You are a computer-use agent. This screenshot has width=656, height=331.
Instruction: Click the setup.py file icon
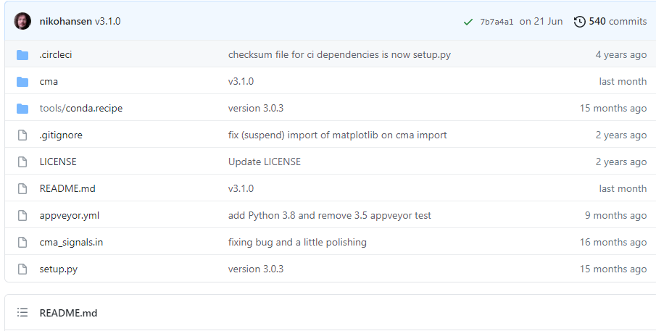pyautogui.click(x=22, y=269)
